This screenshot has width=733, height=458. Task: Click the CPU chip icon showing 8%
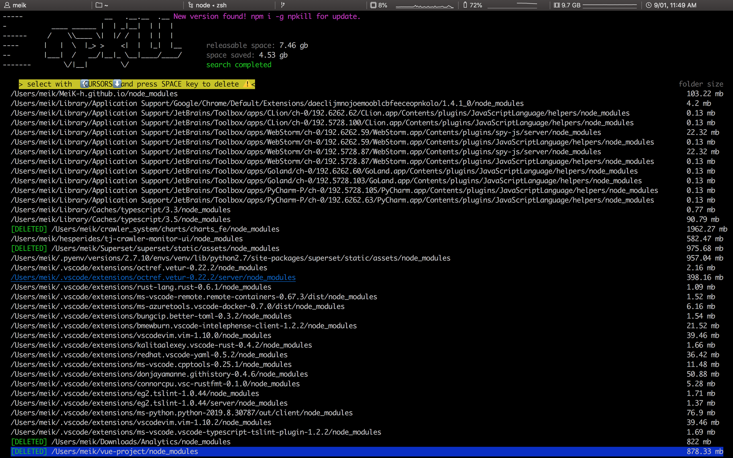pyautogui.click(x=373, y=5)
